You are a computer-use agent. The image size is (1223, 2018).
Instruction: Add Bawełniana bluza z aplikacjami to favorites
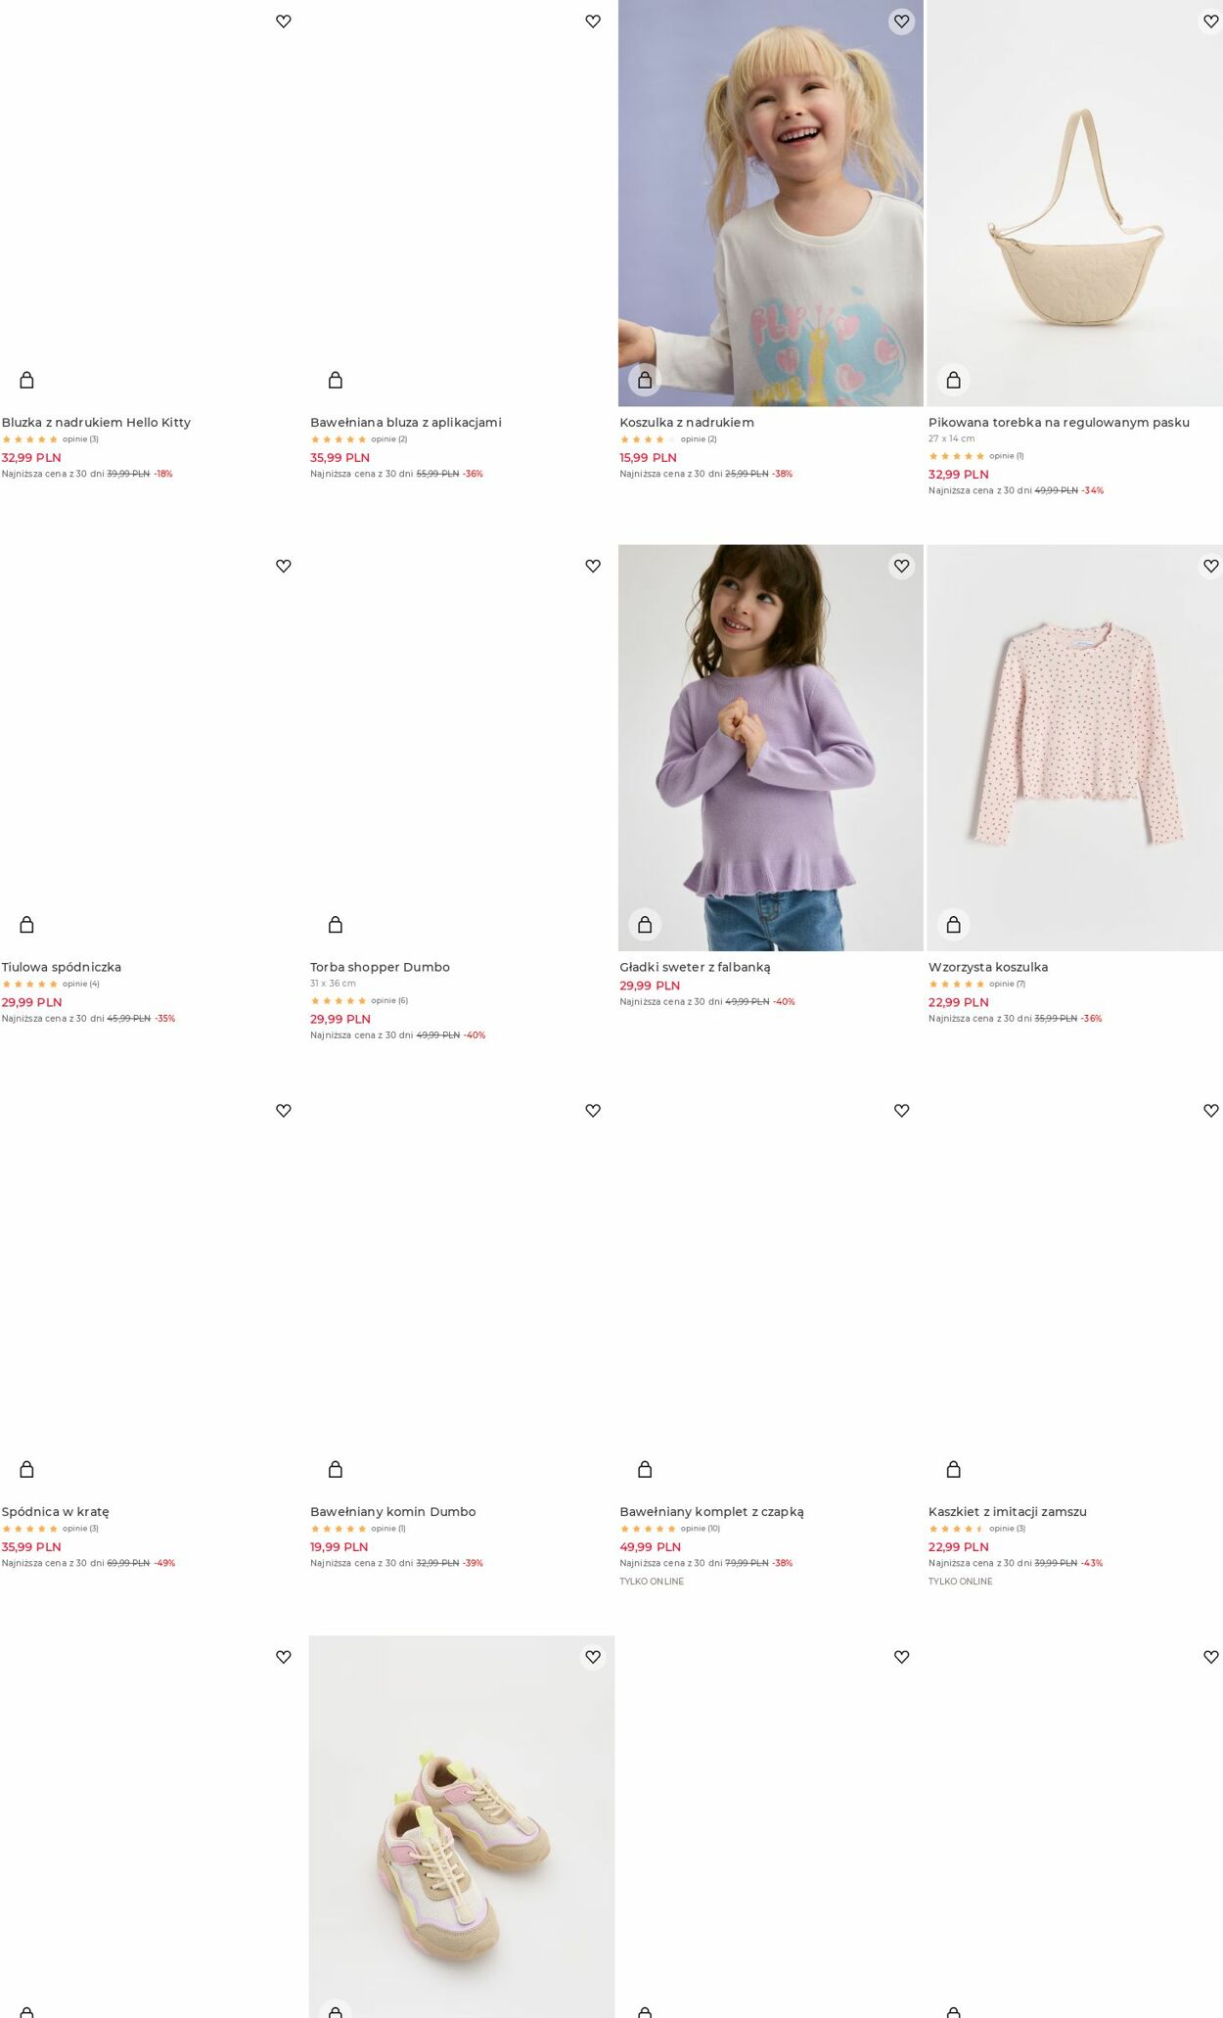tap(593, 22)
